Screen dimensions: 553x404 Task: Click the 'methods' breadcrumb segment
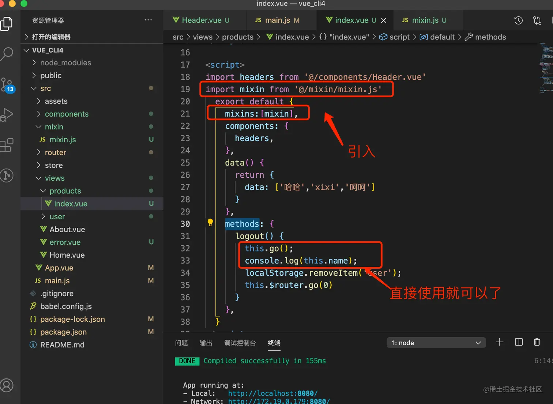click(x=485, y=37)
